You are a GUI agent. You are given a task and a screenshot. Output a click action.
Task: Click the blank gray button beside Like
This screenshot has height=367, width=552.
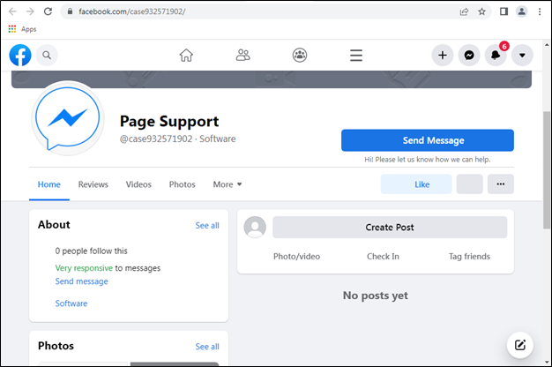(x=470, y=184)
